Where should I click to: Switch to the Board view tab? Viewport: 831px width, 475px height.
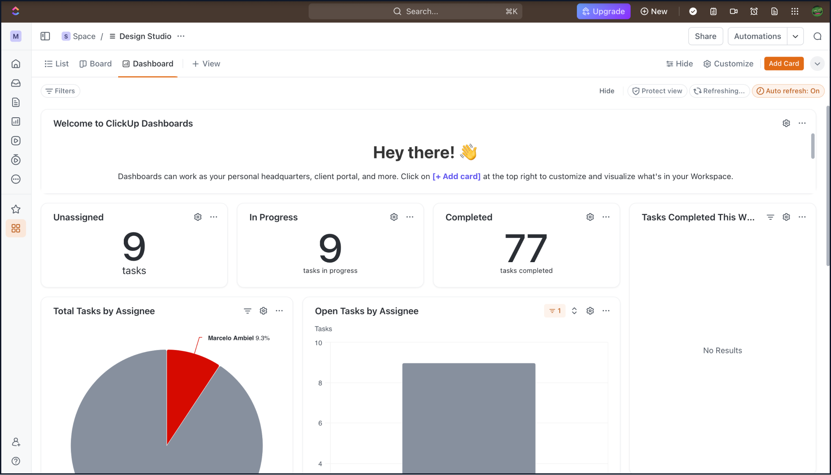click(x=96, y=64)
